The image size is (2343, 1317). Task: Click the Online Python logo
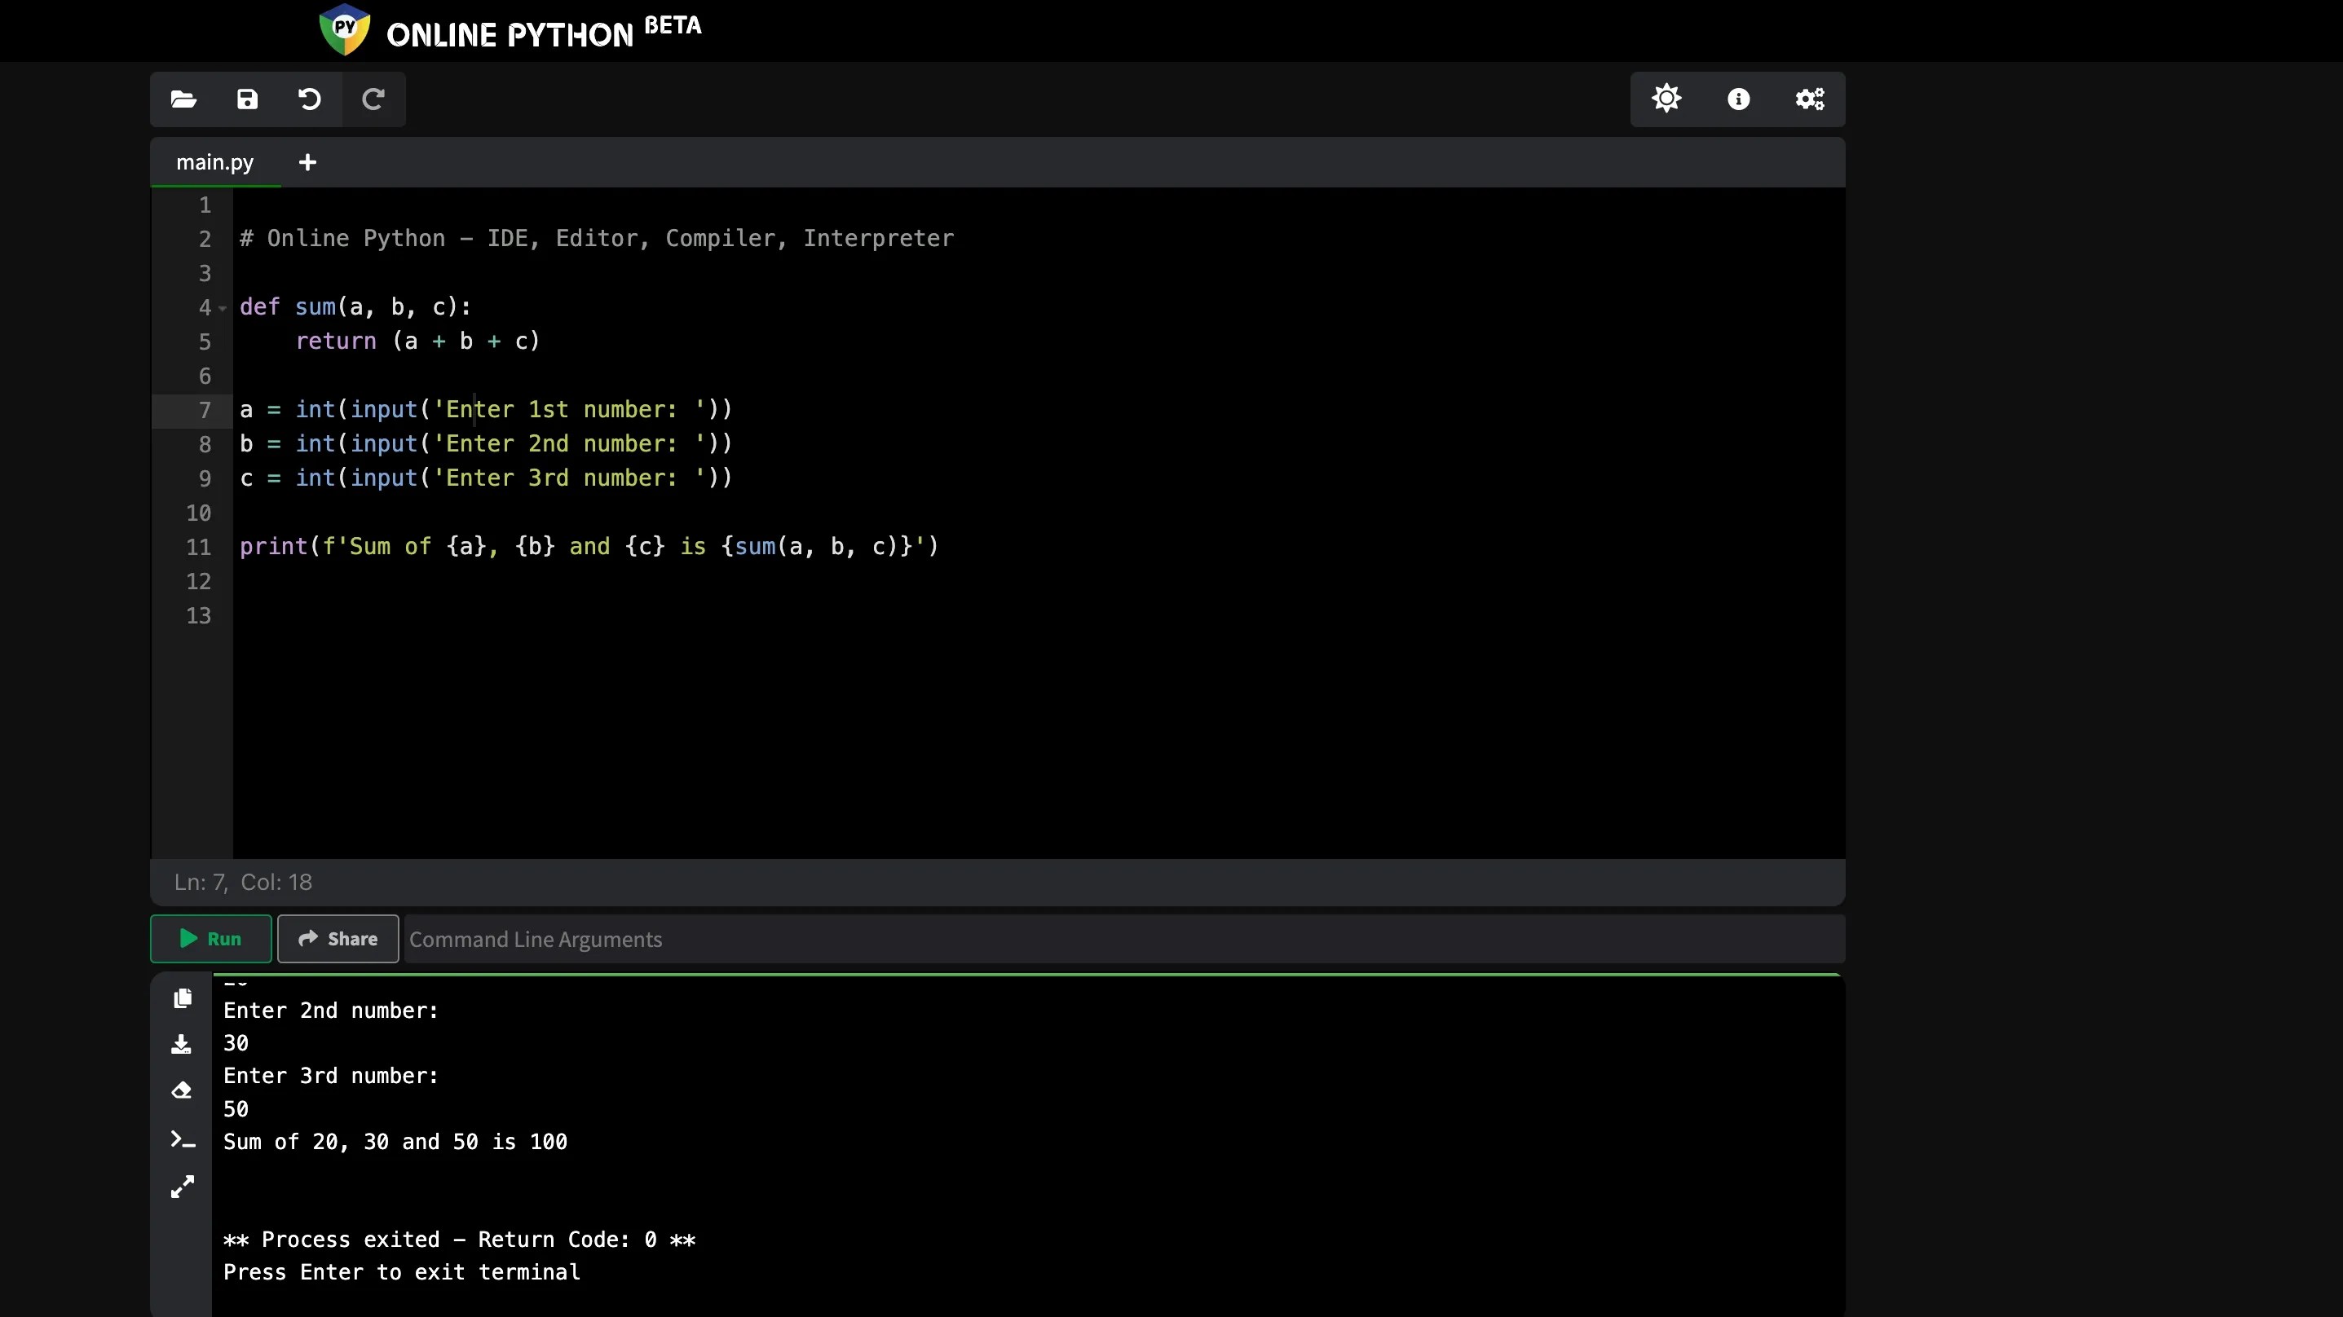pos(346,30)
